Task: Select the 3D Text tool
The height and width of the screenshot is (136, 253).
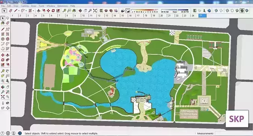Action: coord(7,81)
